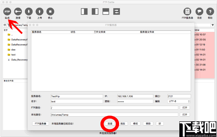Click the username field containing test
This screenshot has height=137, width=217.
point(77,101)
